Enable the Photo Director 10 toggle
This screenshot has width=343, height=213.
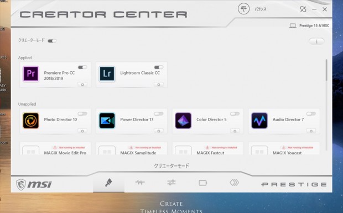[82, 114]
